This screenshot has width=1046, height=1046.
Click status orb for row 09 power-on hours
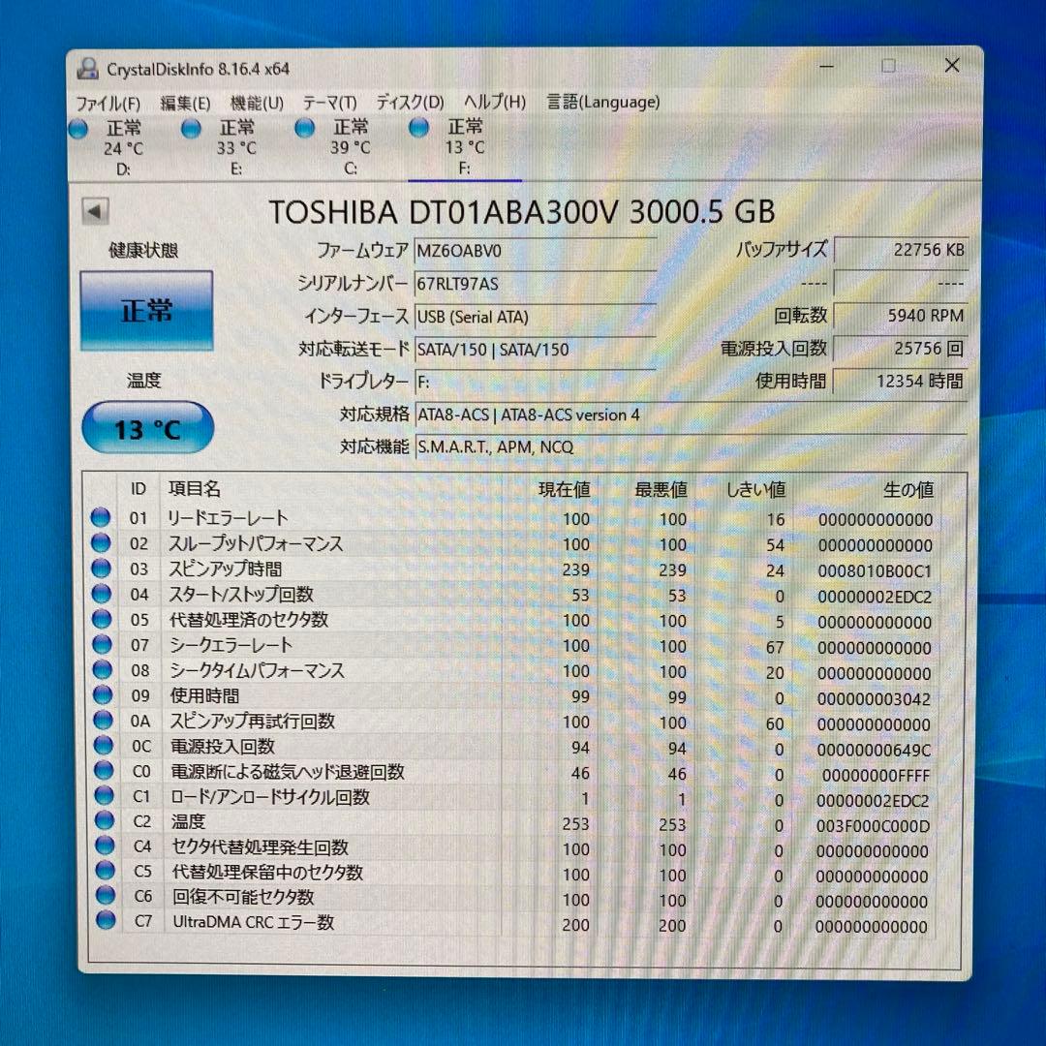[103, 694]
